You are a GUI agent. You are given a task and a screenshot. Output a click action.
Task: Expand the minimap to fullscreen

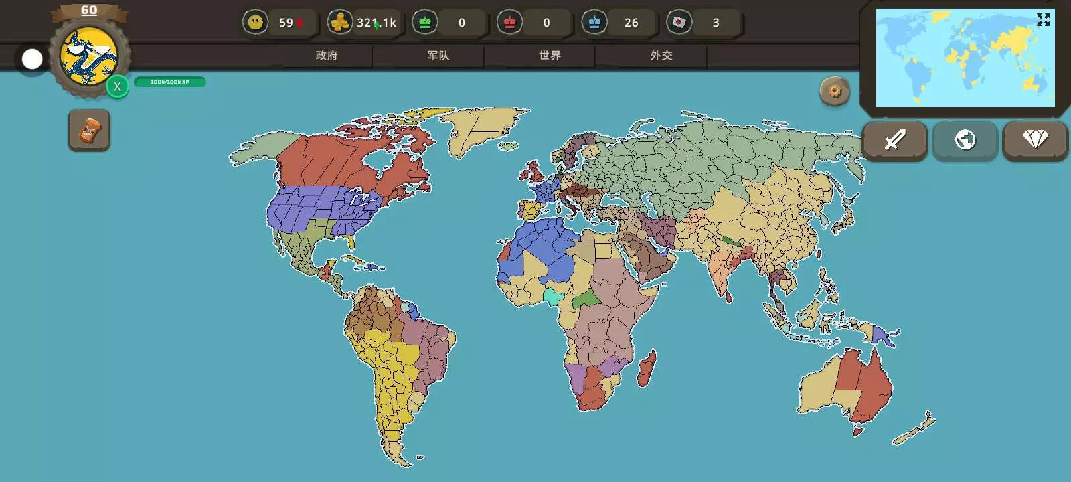tap(1043, 20)
